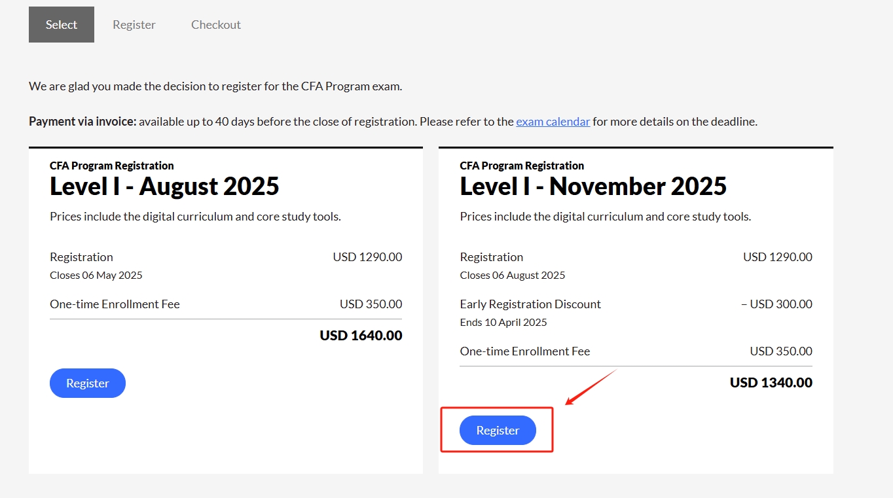This screenshot has height=498, width=893.
Task: Select the USD 1340.00 total amount
Action: (771, 383)
